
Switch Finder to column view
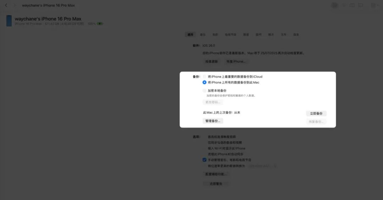pos(352,5)
